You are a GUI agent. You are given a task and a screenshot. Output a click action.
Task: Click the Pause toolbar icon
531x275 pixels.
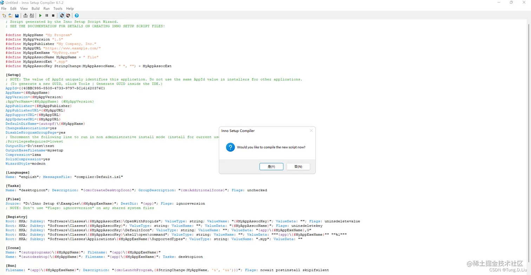pyautogui.click(x=47, y=15)
